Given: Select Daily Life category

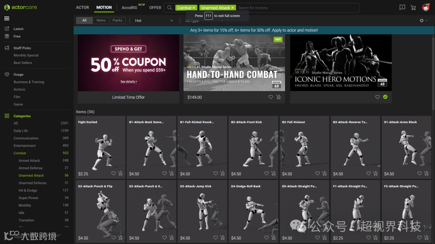Looking at the screenshot, I should tap(20, 130).
